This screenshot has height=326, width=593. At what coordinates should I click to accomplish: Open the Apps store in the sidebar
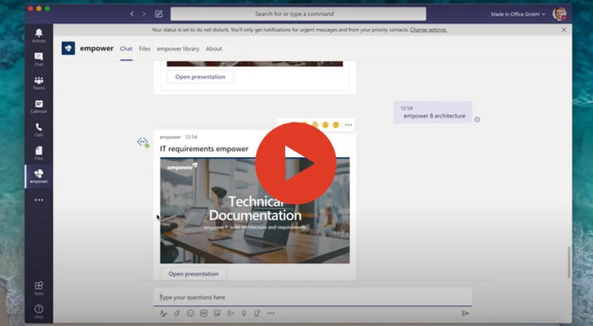pos(39,288)
